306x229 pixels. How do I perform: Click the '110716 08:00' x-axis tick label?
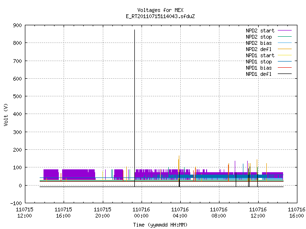click(x=219, y=213)
